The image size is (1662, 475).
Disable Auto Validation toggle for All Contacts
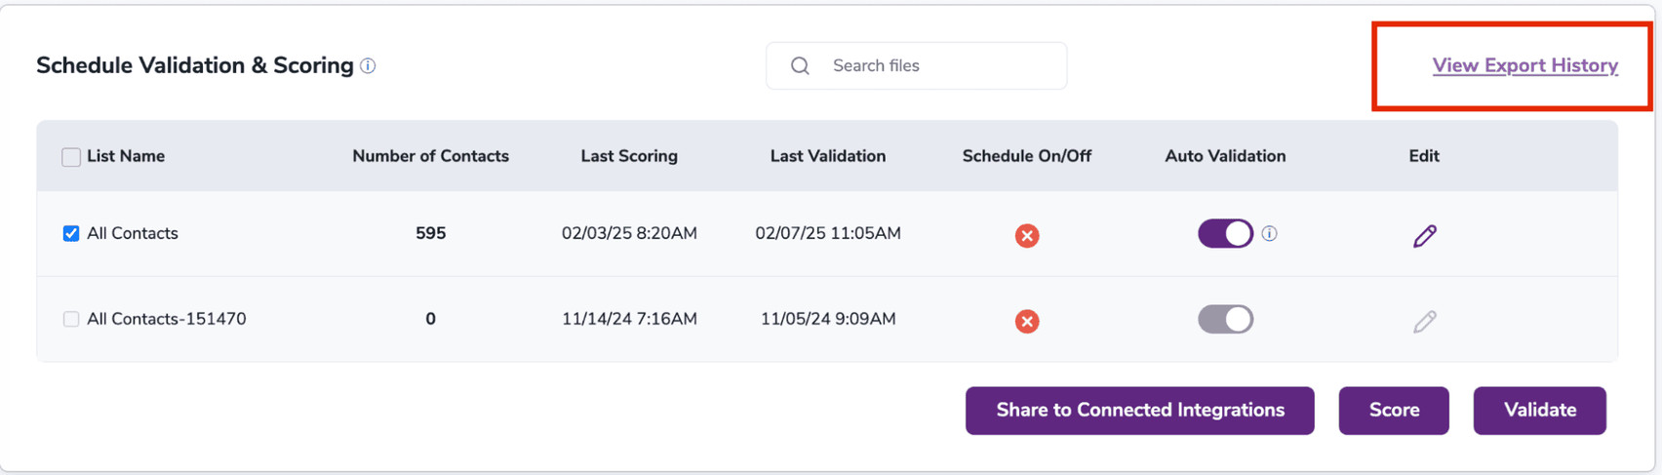point(1225,234)
